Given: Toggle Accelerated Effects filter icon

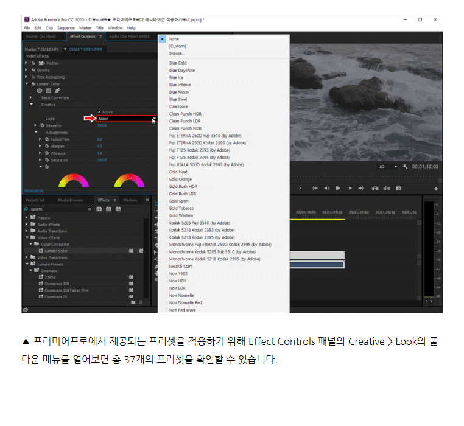Looking at the screenshot, I should (x=99, y=209).
